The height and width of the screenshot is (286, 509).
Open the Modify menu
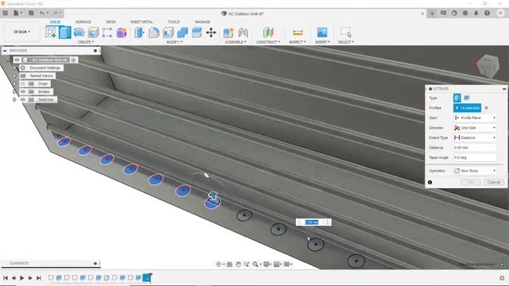(x=174, y=42)
